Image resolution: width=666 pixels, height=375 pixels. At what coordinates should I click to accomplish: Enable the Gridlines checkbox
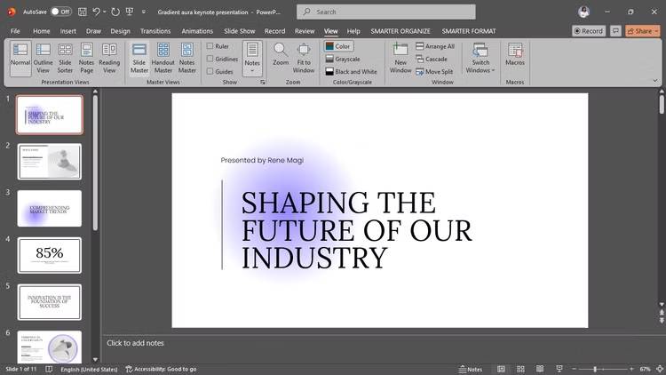210,59
